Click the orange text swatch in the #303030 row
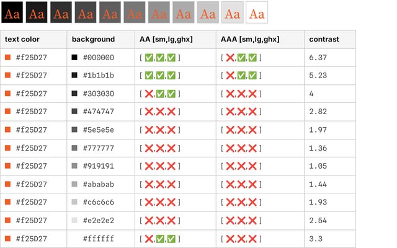Screen dimensions: 397x248 tap(8, 94)
